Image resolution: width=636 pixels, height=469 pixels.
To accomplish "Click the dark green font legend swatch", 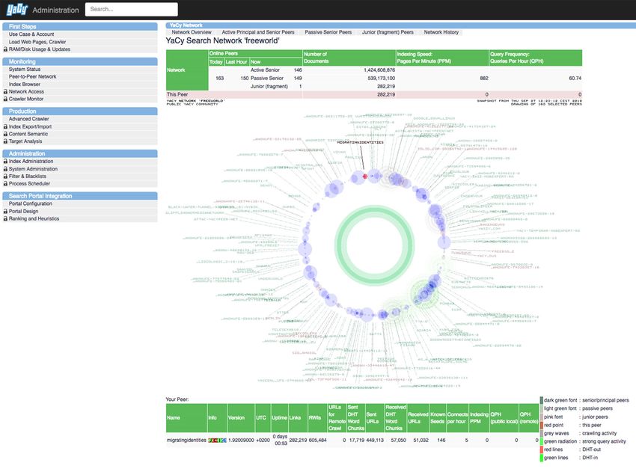I will pos(542,400).
